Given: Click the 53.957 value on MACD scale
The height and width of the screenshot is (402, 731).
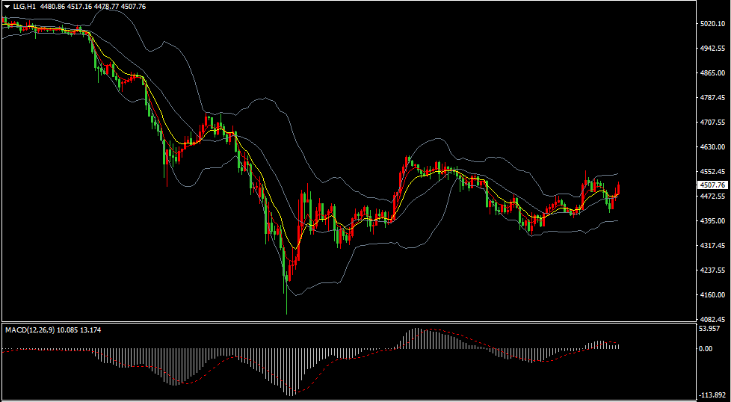Looking at the screenshot, I should [709, 329].
